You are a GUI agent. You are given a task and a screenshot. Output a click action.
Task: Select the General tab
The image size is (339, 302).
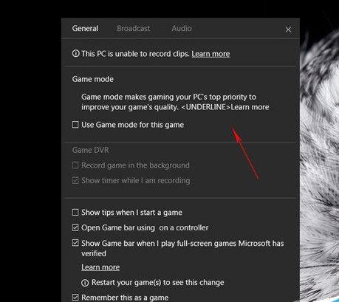[85, 29]
